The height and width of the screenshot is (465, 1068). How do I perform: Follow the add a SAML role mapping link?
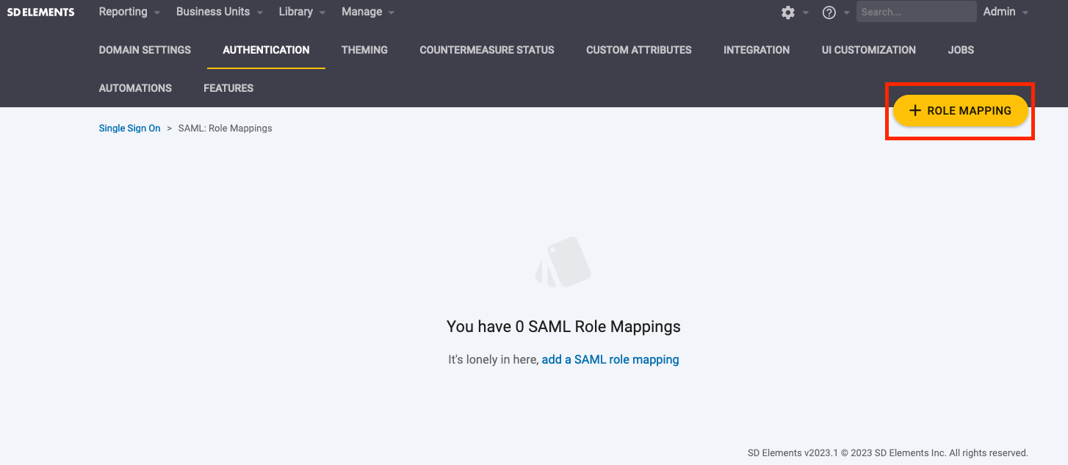(x=610, y=359)
